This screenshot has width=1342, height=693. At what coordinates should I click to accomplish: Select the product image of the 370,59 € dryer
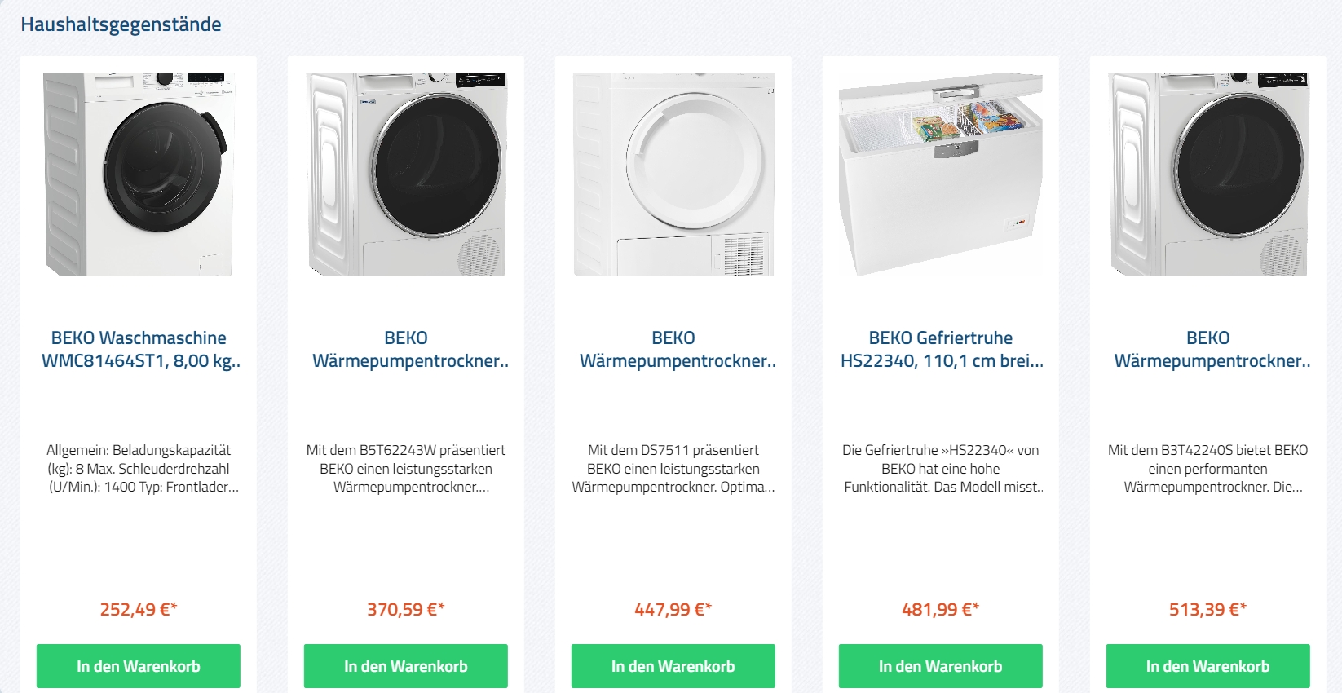406,174
